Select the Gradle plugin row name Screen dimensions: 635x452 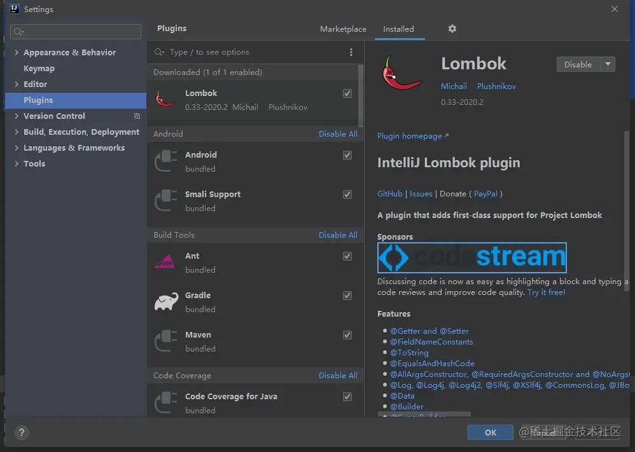(198, 296)
